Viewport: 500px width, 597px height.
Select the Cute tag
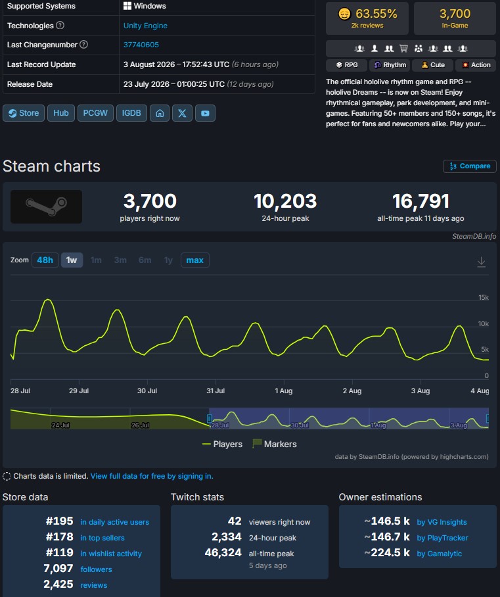432,65
